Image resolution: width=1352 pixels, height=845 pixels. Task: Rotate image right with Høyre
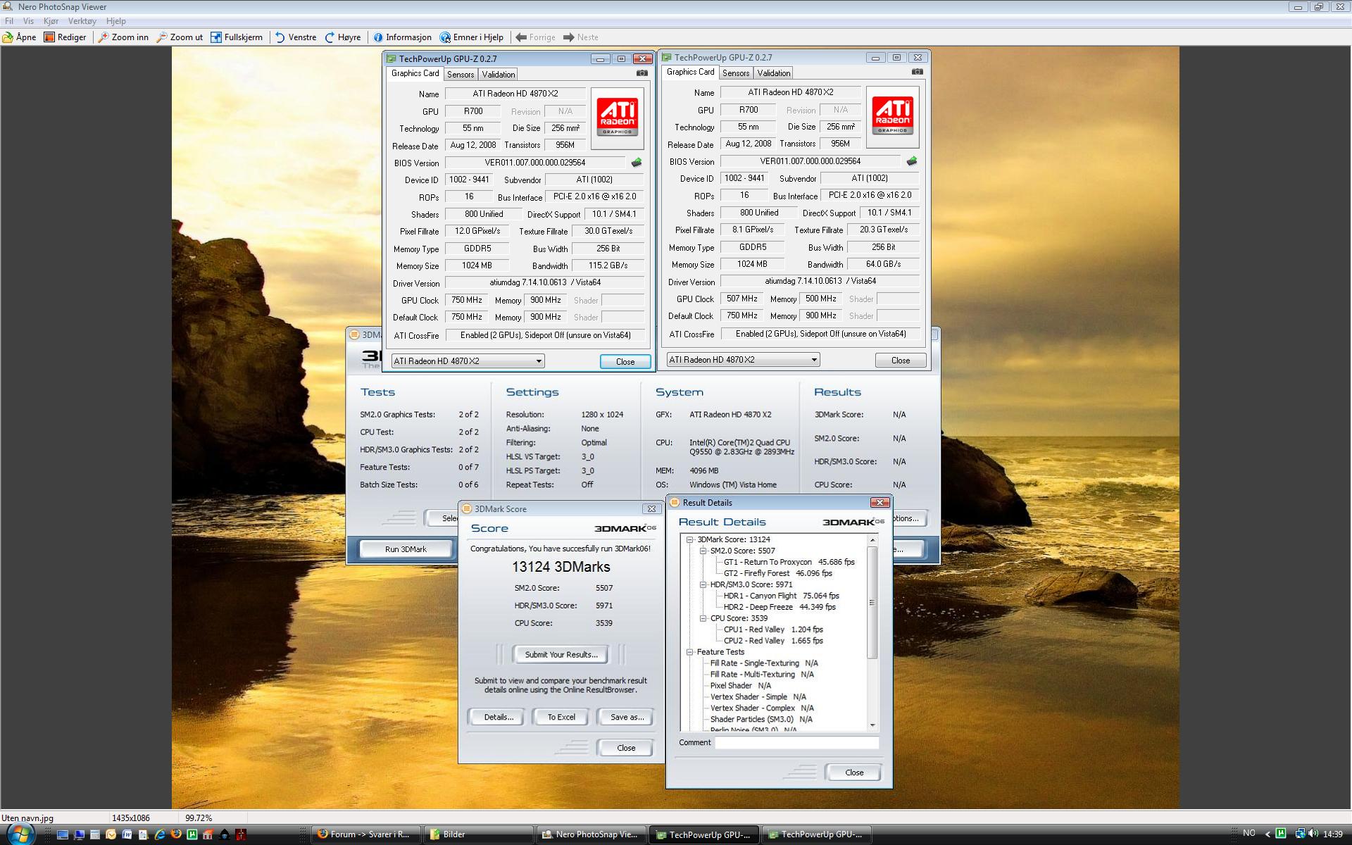pyautogui.click(x=343, y=37)
